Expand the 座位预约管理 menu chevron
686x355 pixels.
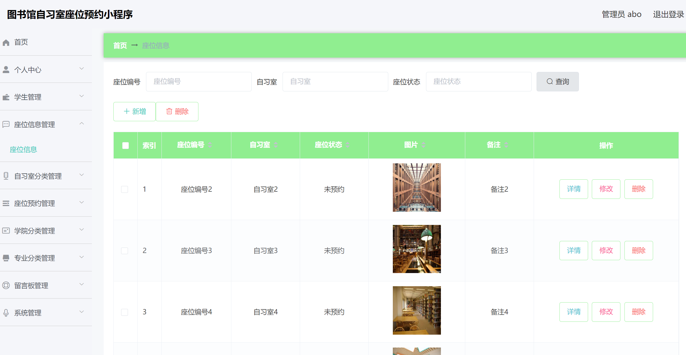(x=82, y=202)
